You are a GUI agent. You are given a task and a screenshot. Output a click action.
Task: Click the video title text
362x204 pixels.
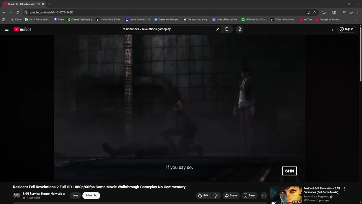coord(99,187)
